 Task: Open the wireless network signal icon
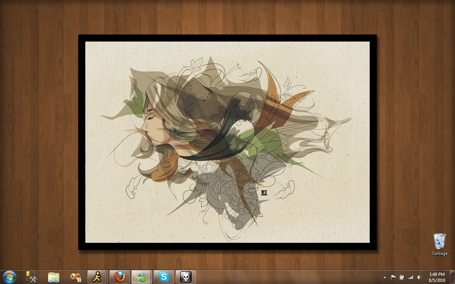(x=411, y=277)
